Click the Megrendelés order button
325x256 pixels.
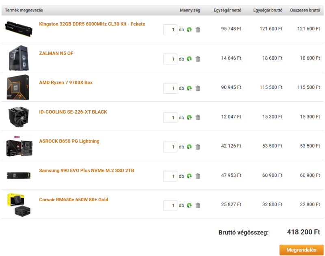(x=301, y=250)
